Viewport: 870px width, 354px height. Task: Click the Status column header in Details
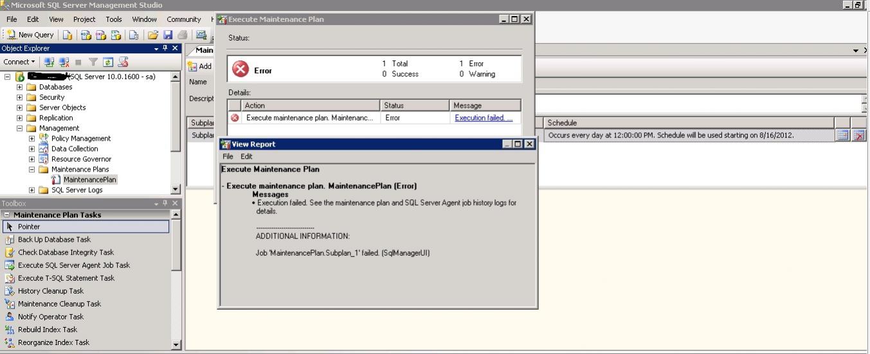(415, 105)
